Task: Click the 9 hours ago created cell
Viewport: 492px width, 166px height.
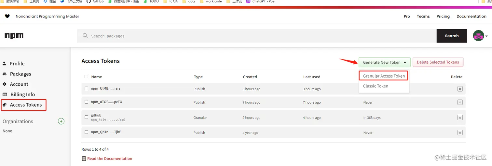Action: point(252,118)
